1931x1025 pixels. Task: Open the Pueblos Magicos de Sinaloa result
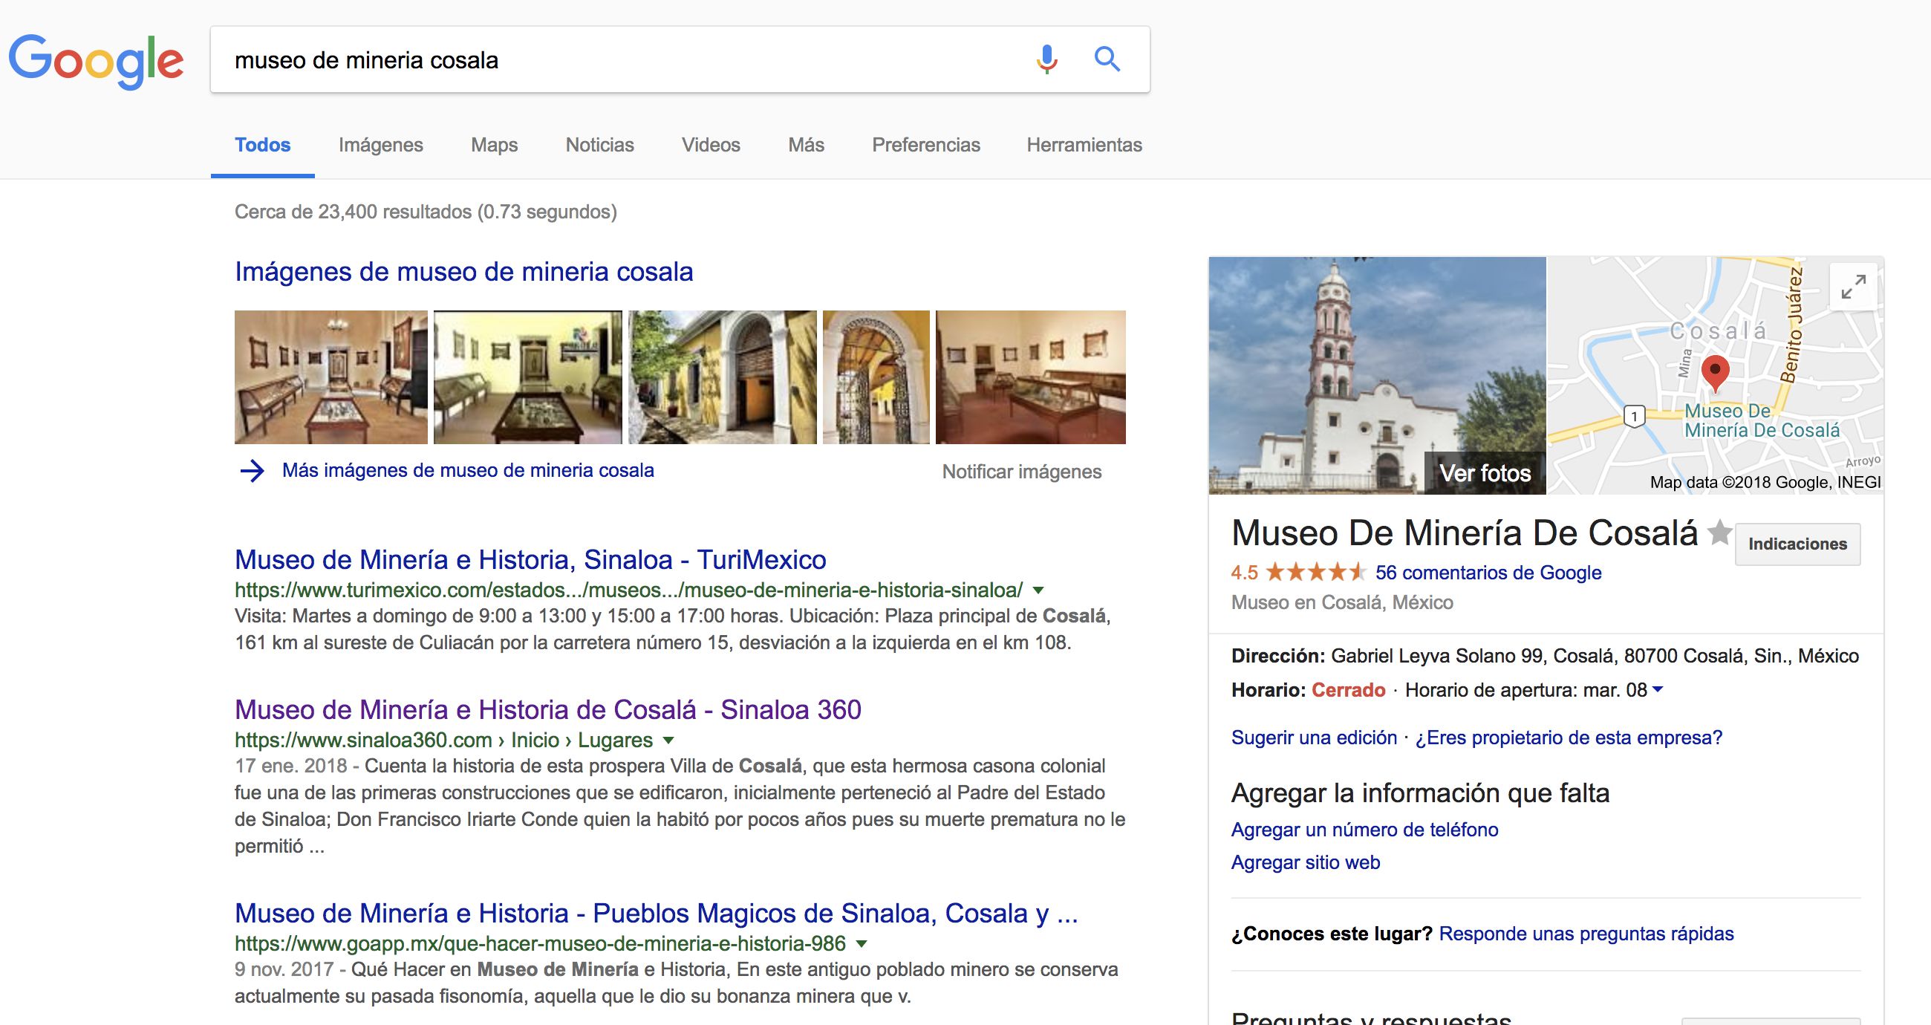(656, 914)
